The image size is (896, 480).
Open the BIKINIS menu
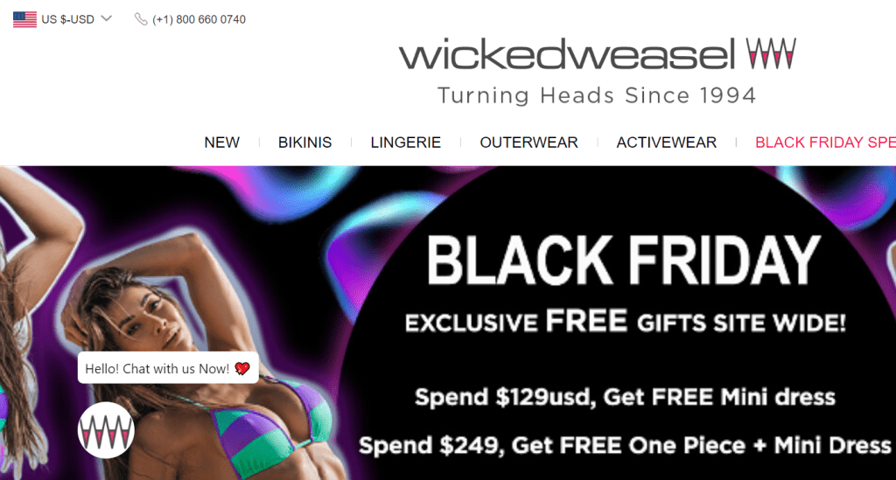click(304, 143)
